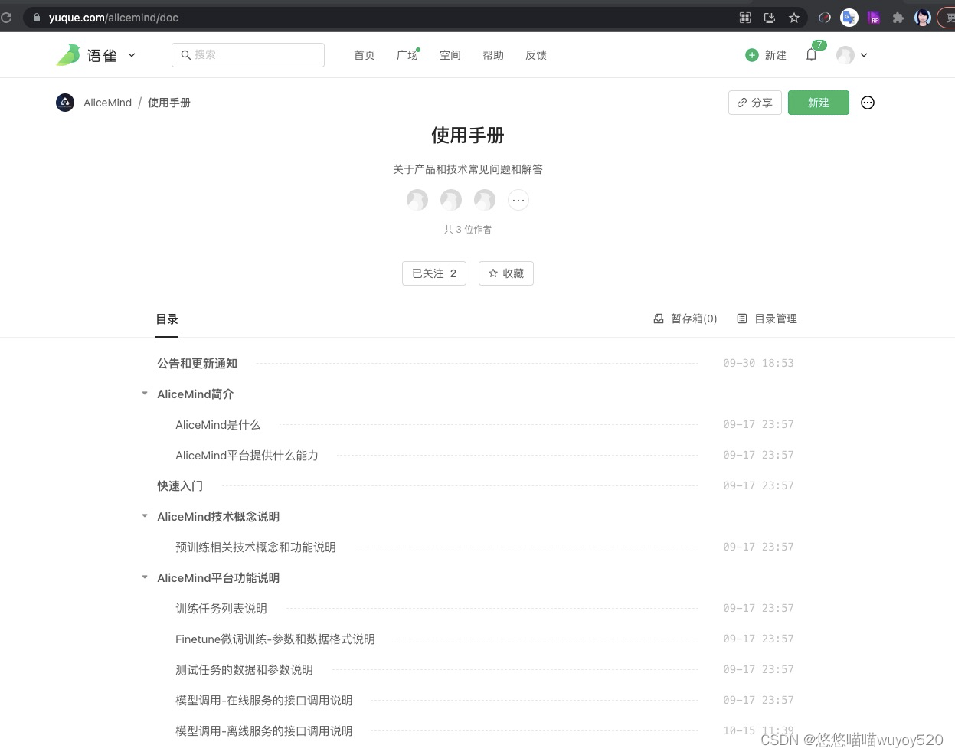Open AliceMind平台功能说明 section title
Viewport: 955px width, 755px height.
218,578
